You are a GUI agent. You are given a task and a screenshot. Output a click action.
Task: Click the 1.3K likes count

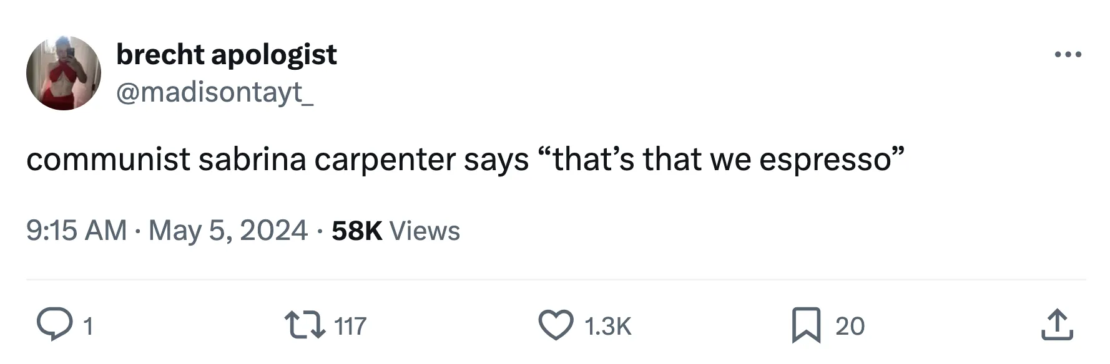[x=607, y=326]
